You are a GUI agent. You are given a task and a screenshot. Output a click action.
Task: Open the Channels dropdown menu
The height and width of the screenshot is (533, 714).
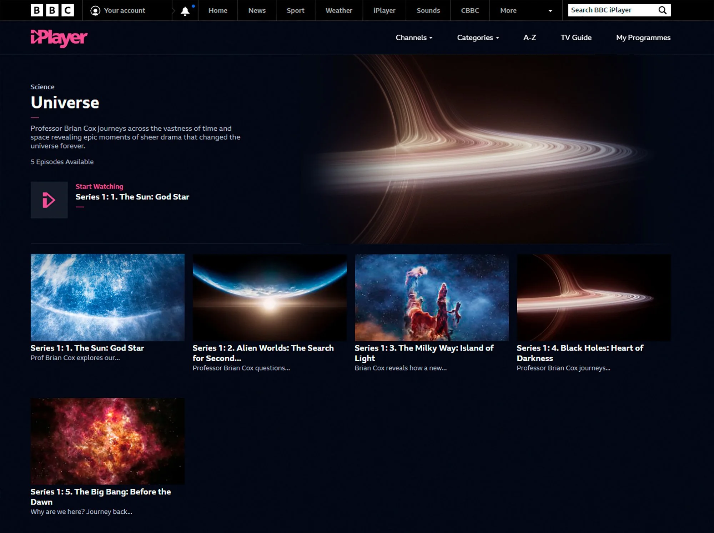coord(414,37)
